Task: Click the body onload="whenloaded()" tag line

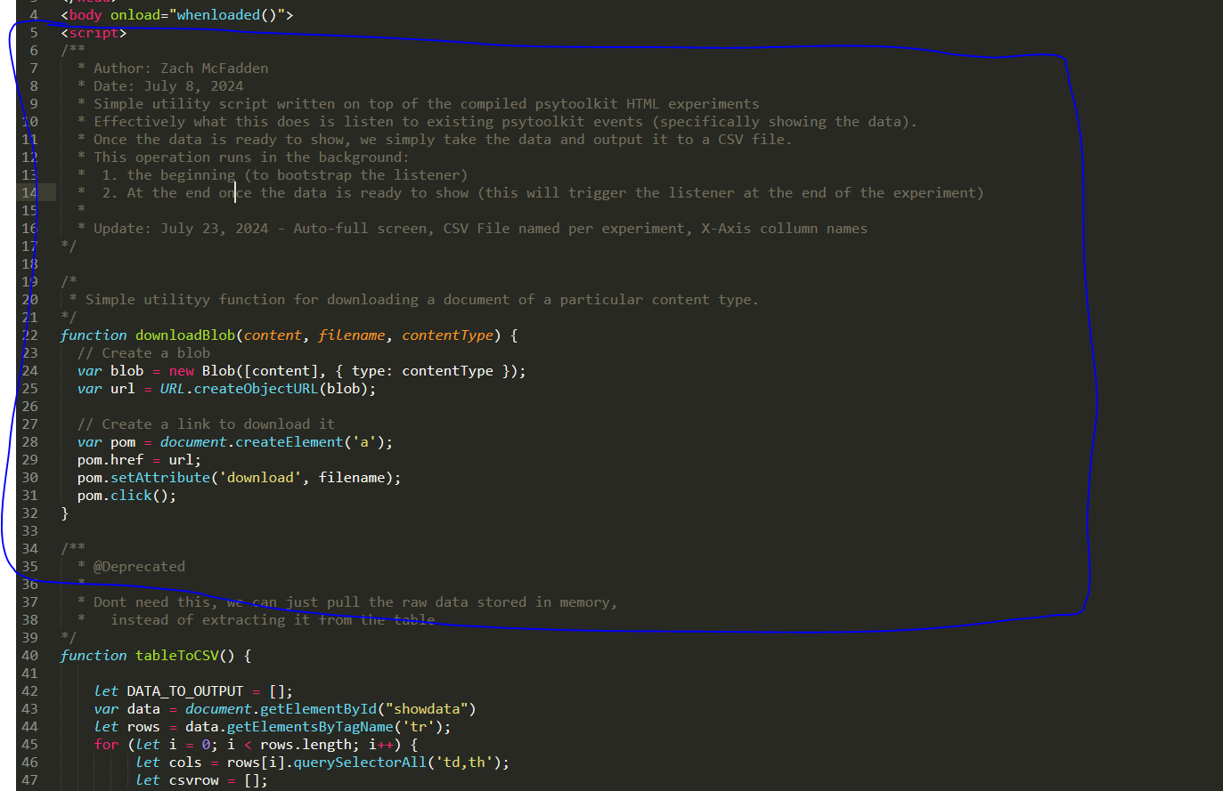Action: coord(176,15)
